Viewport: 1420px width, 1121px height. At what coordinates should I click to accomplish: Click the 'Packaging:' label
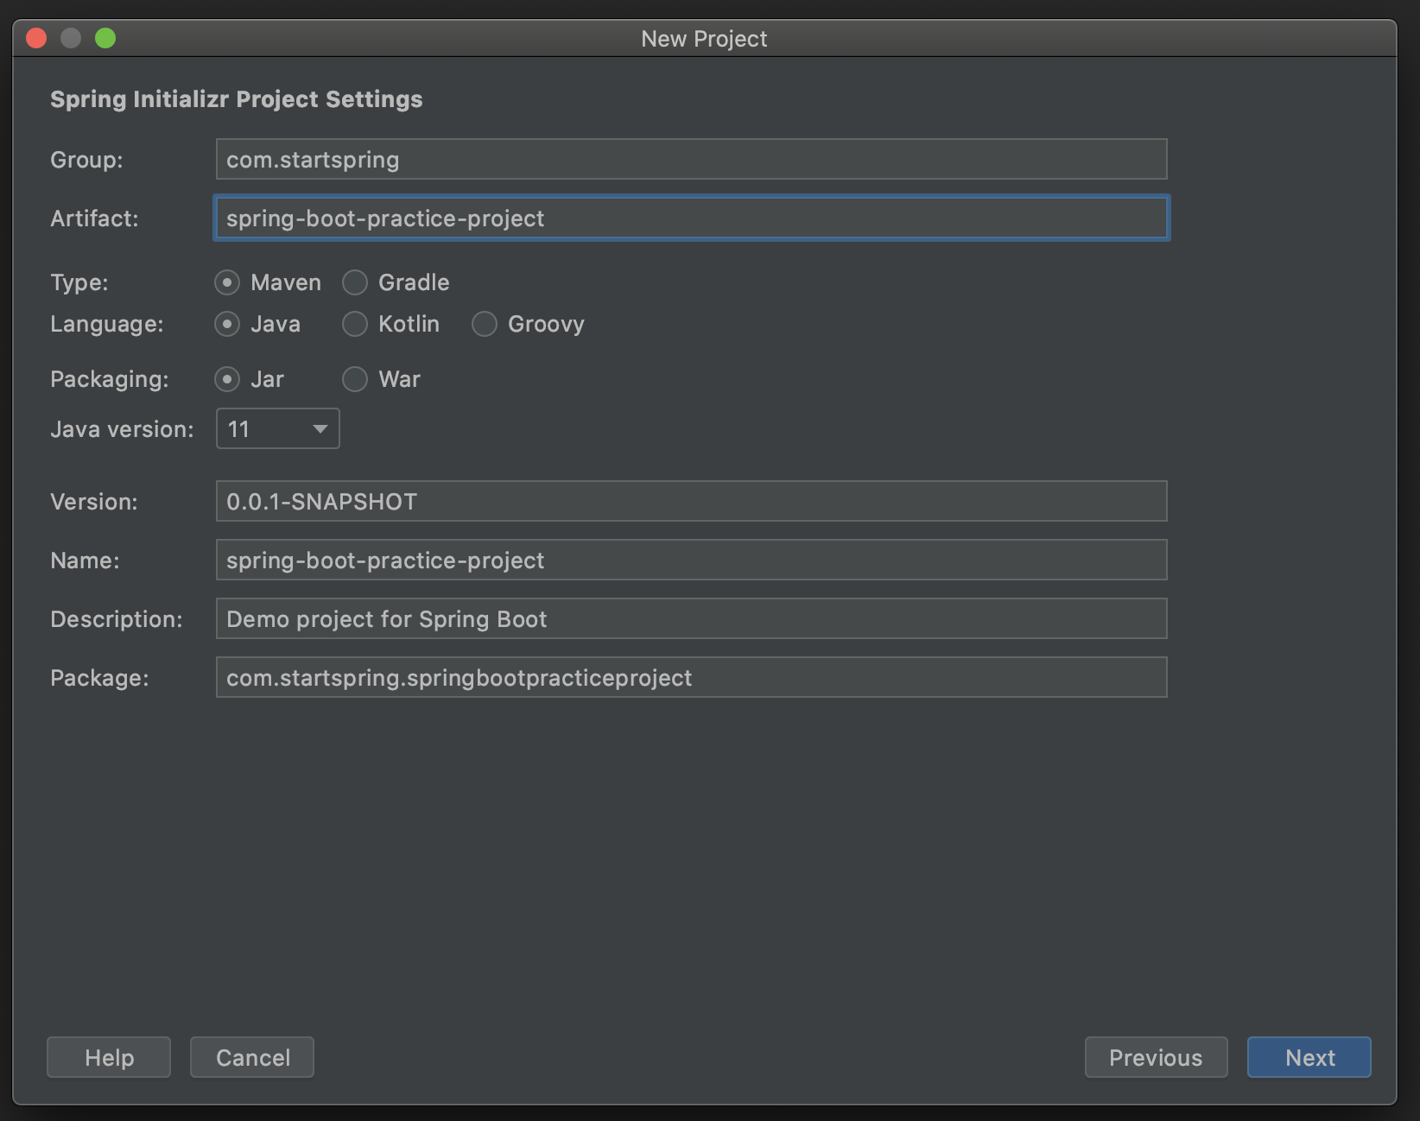click(x=110, y=379)
